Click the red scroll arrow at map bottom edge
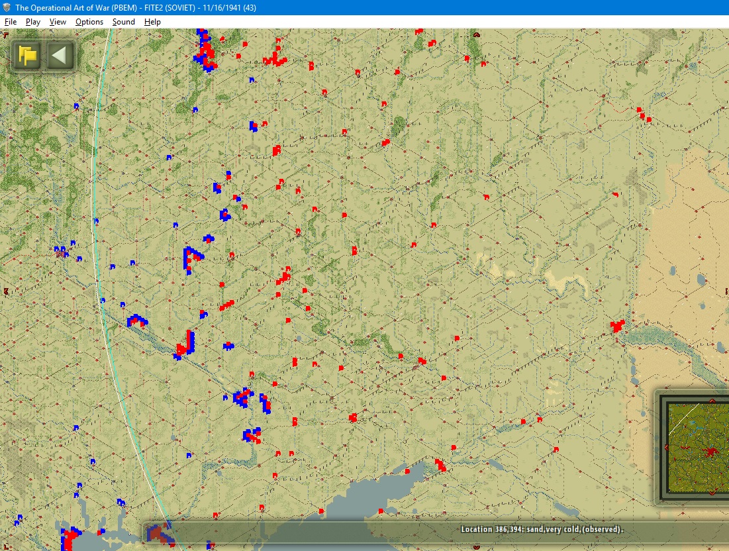The height and width of the screenshot is (551, 729). [x=476, y=547]
